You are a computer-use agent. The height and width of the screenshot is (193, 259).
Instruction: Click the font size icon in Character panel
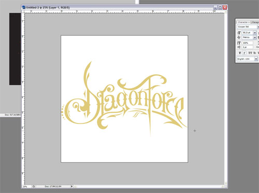click(x=239, y=33)
